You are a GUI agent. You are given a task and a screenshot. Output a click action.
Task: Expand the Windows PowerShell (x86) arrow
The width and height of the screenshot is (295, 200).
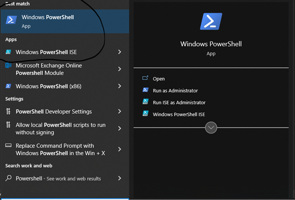120,86
